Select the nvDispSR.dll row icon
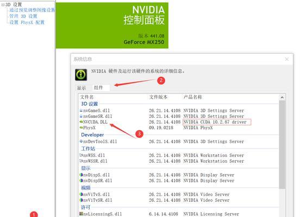 [81, 181]
